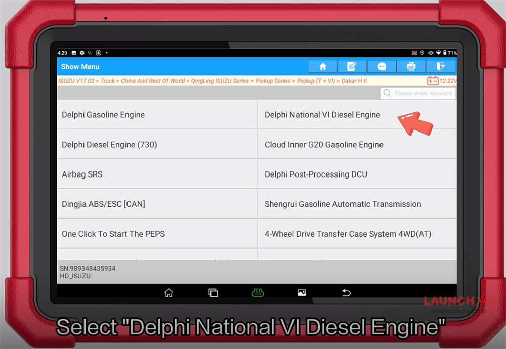Image resolution: width=506 pixels, height=349 pixels.
Task: Click keyword search field
Action: click(418, 93)
